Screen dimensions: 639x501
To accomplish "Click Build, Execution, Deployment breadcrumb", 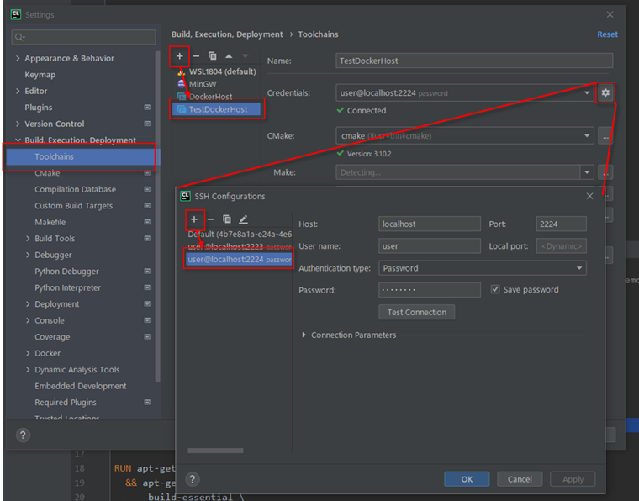I will point(227,34).
